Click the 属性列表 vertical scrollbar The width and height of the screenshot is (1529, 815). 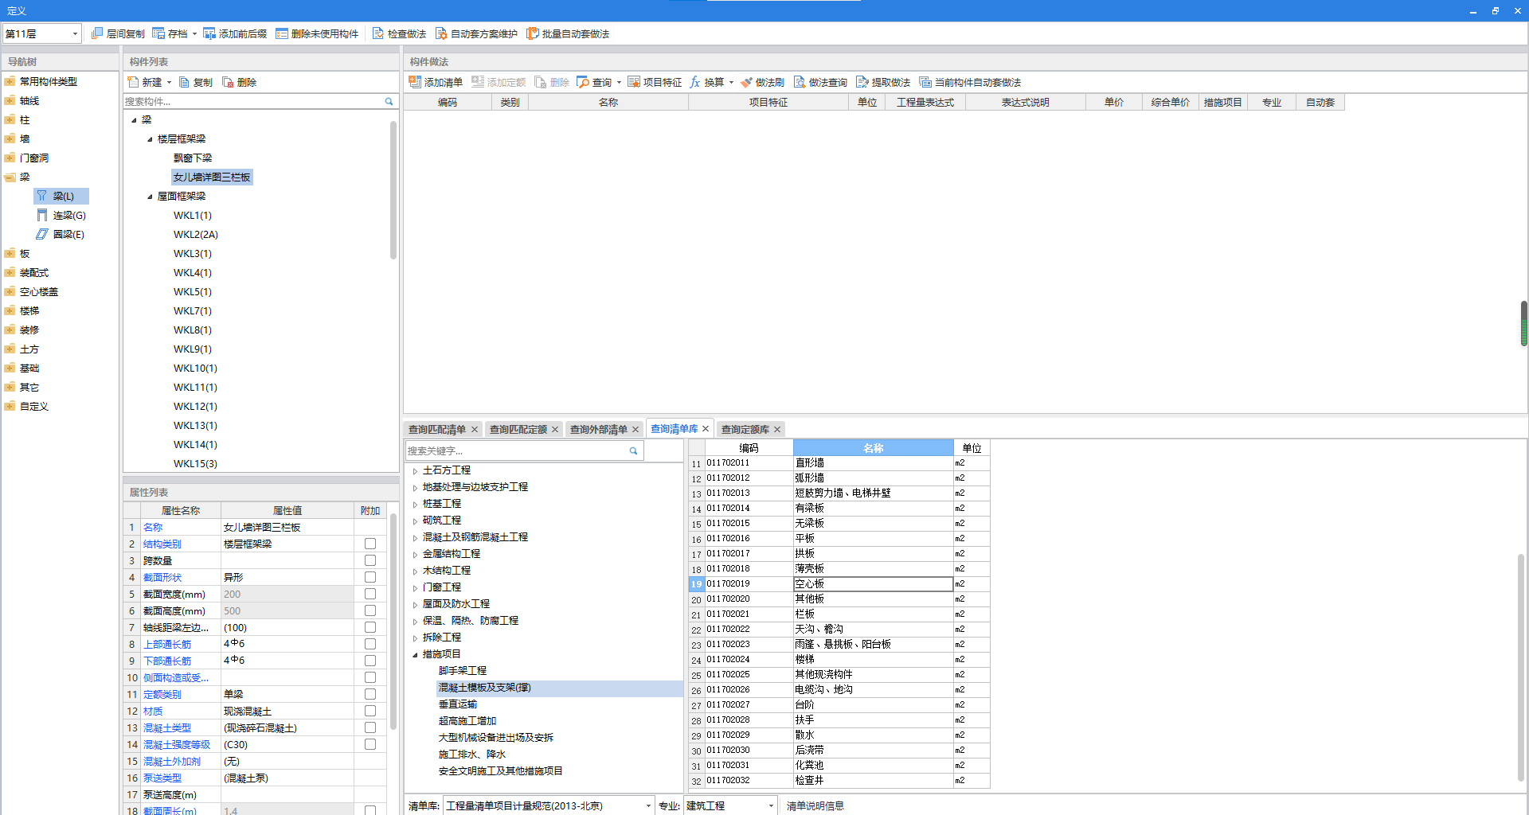392,621
